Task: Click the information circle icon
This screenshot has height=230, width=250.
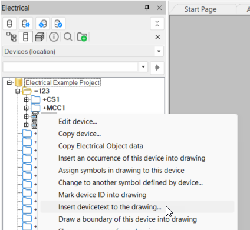Action: click(54, 36)
